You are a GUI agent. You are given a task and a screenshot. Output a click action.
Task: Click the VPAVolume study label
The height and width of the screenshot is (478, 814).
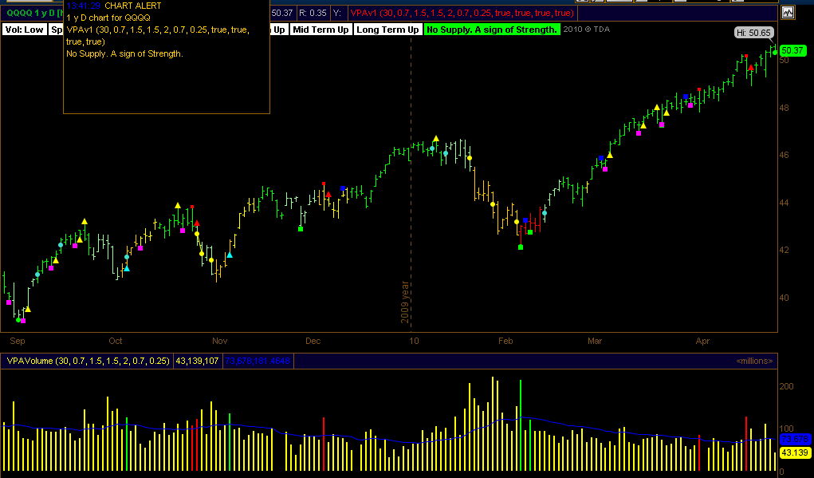(87, 361)
